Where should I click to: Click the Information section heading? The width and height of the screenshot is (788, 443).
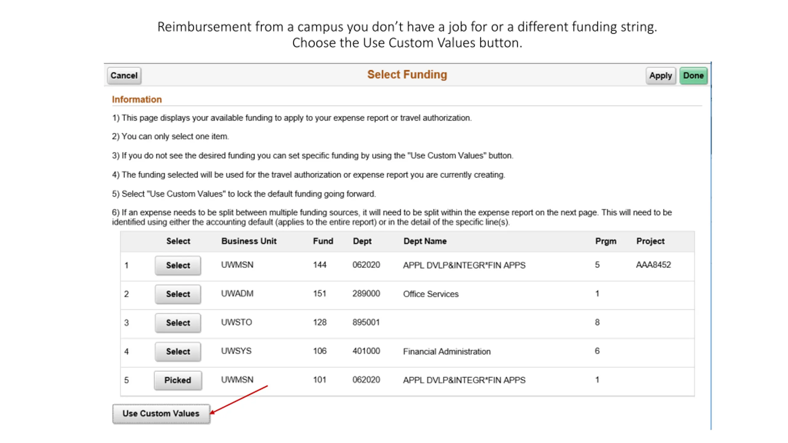pyautogui.click(x=137, y=99)
